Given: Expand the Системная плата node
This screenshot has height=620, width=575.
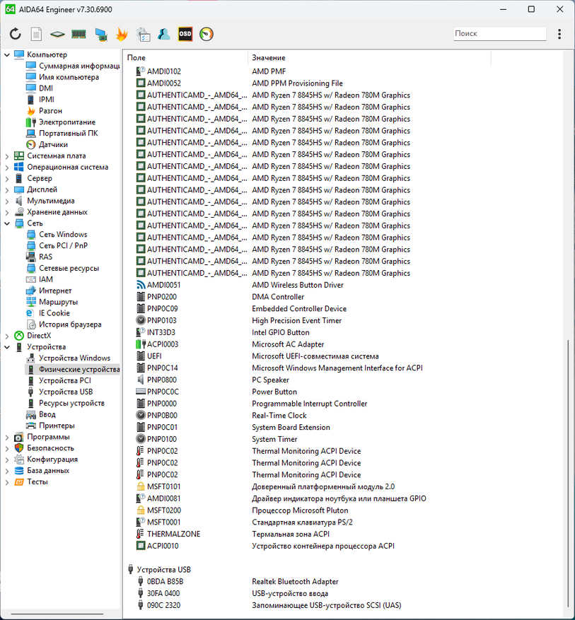Looking at the screenshot, I should pyautogui.click(x=7, y=156).
